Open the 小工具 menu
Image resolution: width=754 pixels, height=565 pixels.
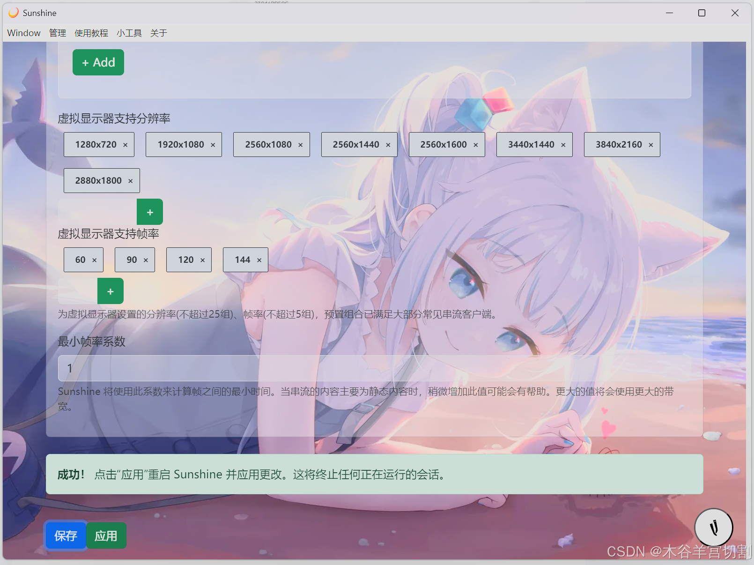click(129, 33)
